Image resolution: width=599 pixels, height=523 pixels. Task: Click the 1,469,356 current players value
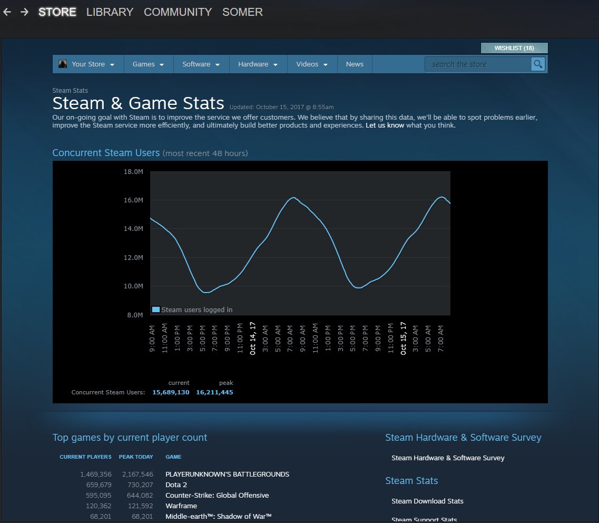(96, 474)
